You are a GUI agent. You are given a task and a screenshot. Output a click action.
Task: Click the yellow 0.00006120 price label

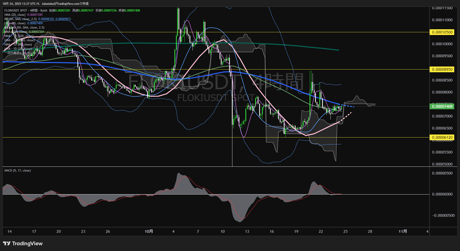(442, 137)
